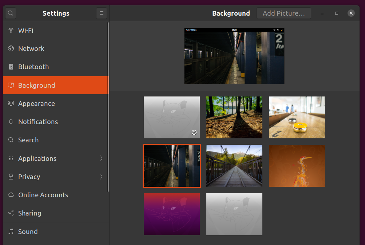Screen dimensions: 365x245
Task: Expand the Applications submenu chevron
Action: (x=101, y=158)
